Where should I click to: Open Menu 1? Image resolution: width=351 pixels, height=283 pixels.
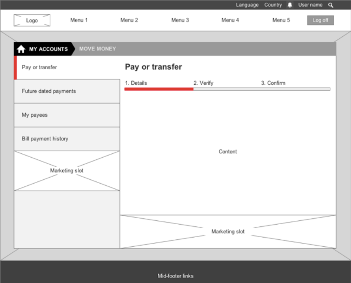click(79, 20)
